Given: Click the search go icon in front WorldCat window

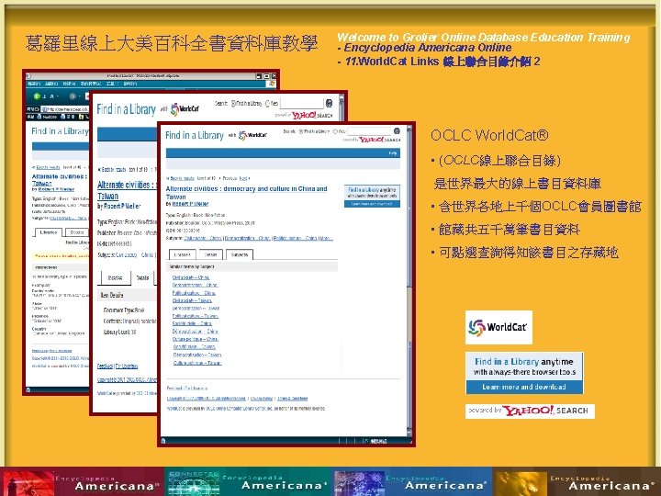Looking at the screenshot, I should 397,131.
